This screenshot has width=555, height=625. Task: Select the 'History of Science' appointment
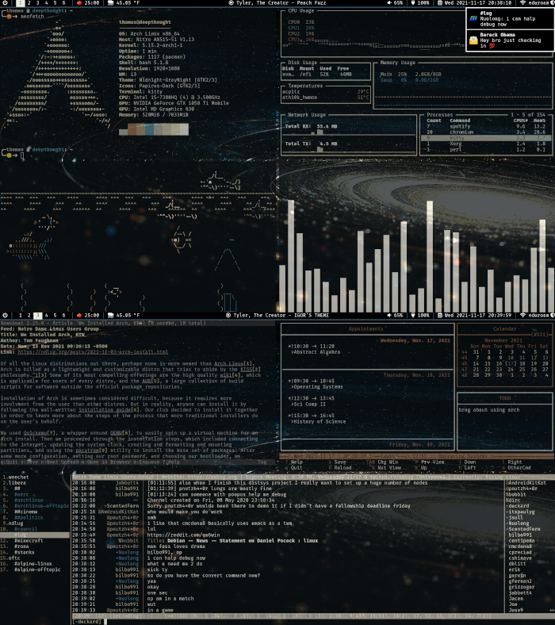pyautogui.click(x=320, y=421)
